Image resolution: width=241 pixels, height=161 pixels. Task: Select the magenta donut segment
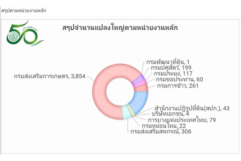click(140, 84)
